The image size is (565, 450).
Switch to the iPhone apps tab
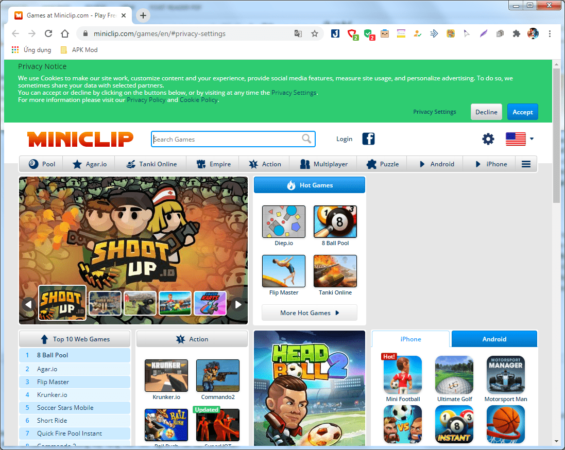point(410,339)
